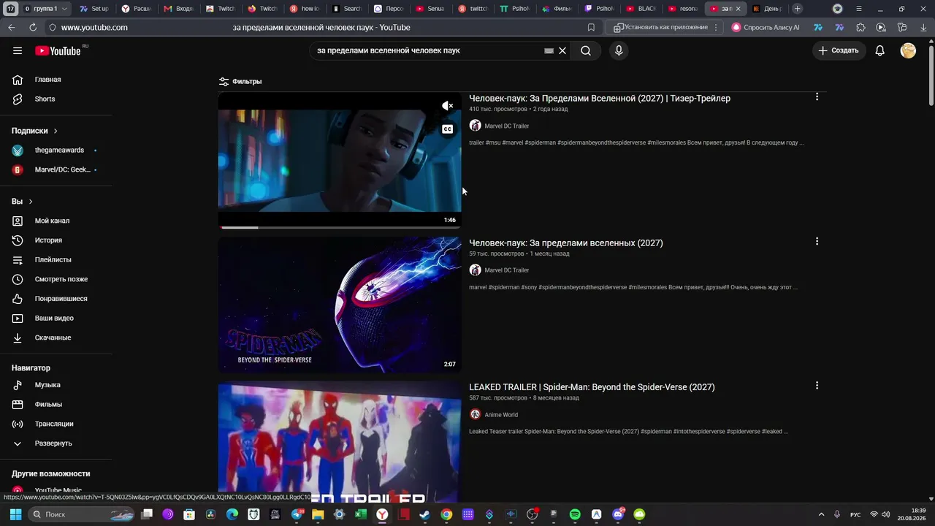Bookmark the page via the address bar icon
Screen dimensions: 935x526
click(x=591, y=27)
